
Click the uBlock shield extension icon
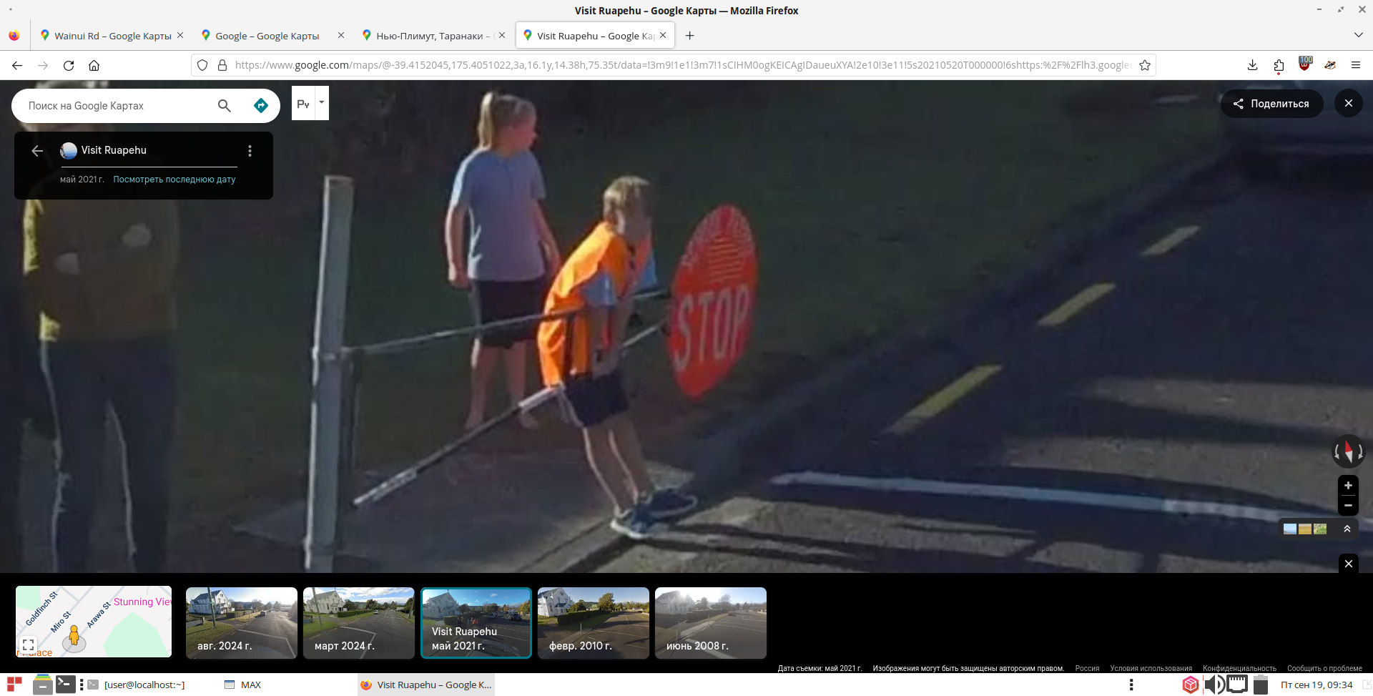click(1305, 64)
